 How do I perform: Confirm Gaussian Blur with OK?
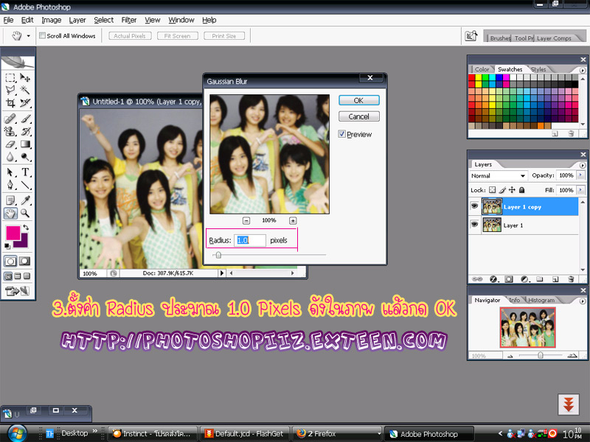coord(358,100)
